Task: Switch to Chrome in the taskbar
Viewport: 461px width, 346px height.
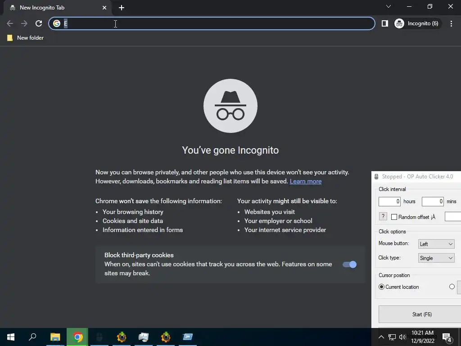Action: pos(77,337)
